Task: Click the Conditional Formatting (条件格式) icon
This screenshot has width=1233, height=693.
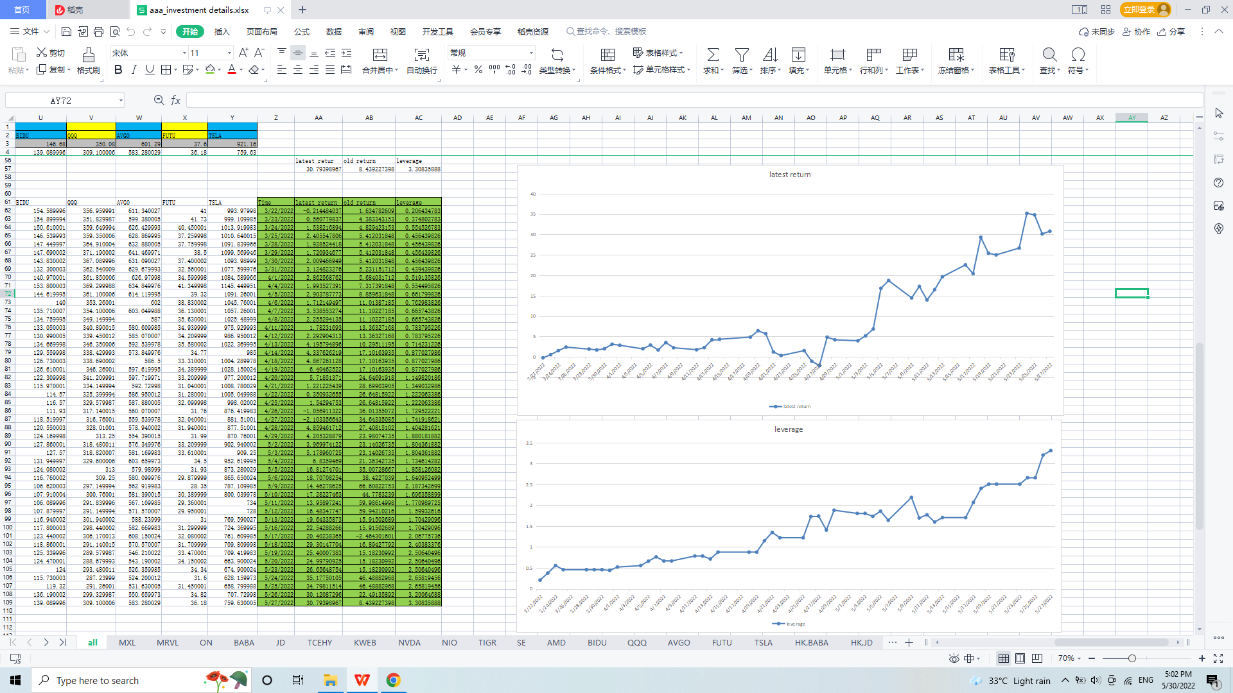Action: pyautogui.click(x=608, y=55)
